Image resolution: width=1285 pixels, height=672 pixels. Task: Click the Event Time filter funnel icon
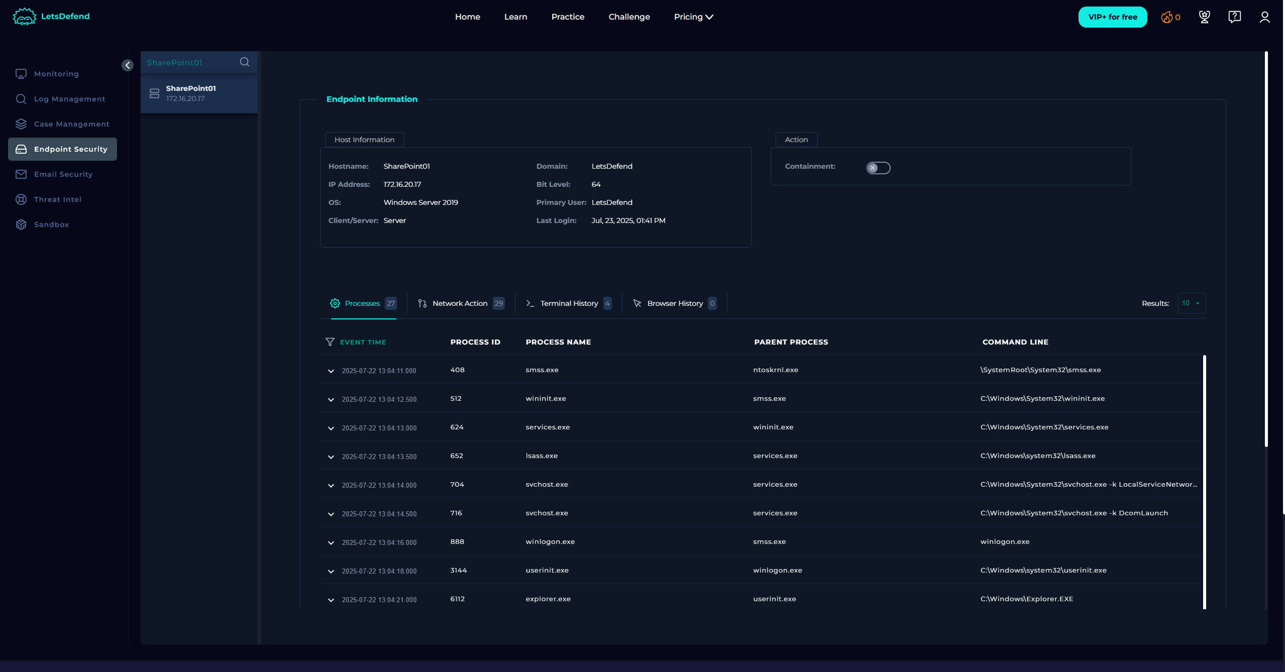click(330, 342)
